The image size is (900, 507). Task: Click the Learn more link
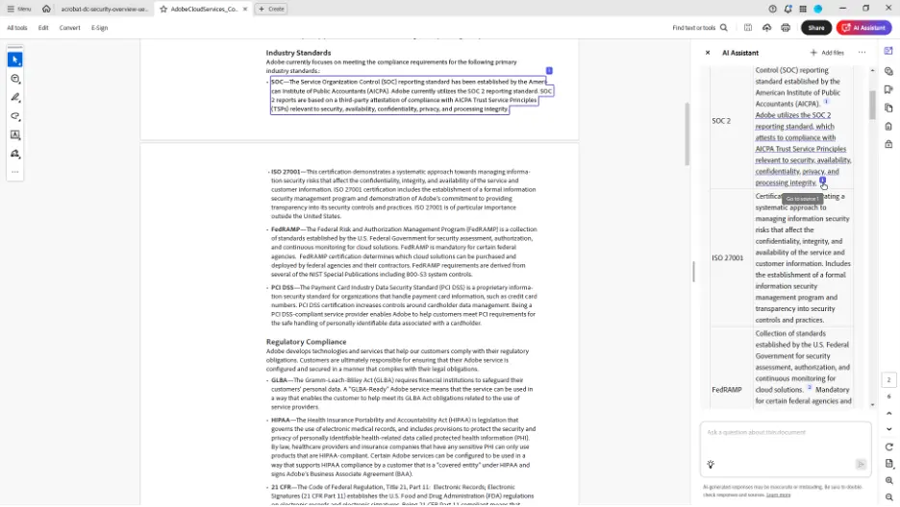[x=778, y=495]
